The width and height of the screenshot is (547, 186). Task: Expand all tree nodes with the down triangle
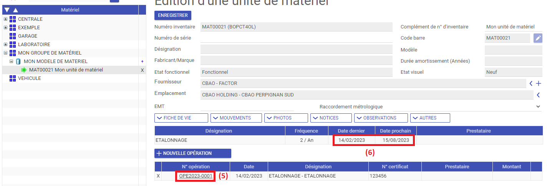(x=7, y=10)
